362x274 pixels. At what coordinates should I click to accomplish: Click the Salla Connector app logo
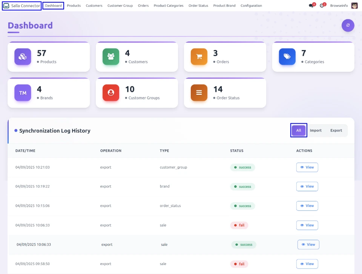point(6,6)
